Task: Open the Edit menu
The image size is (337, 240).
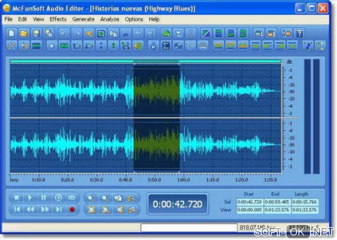Action: click(22, 19)
